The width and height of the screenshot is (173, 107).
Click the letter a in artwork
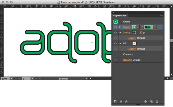[32, 43]
